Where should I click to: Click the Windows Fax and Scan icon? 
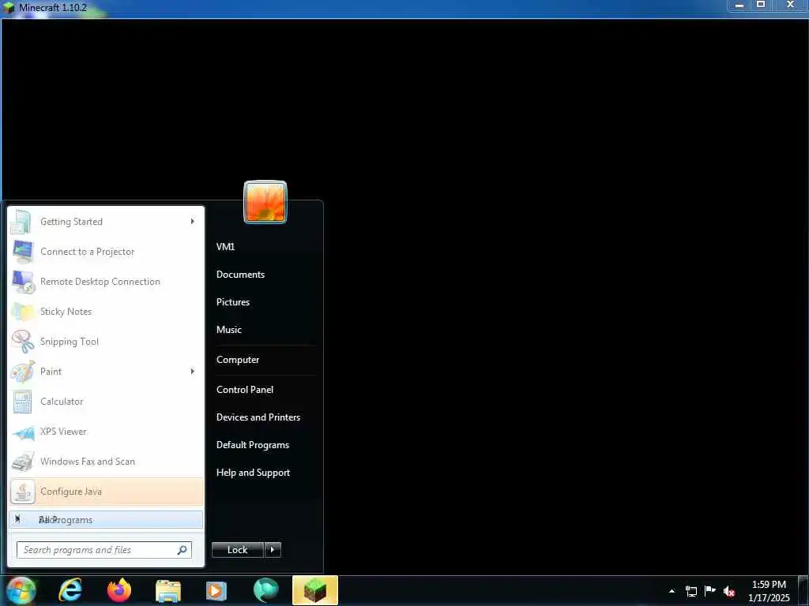(23, 462)
